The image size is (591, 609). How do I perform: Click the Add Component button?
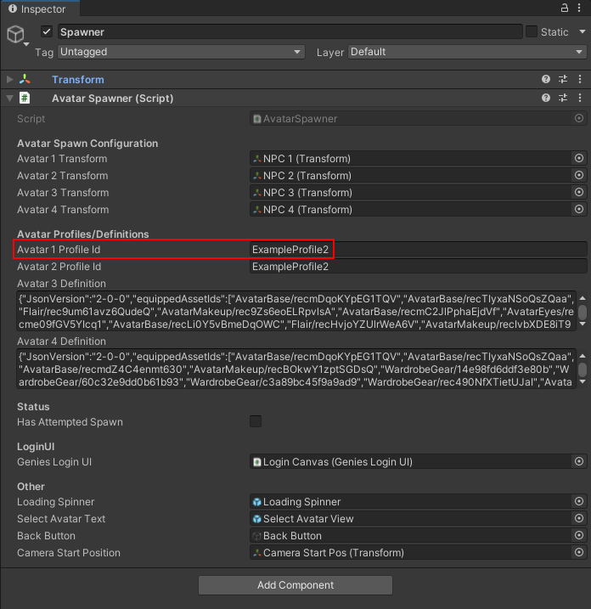pyautogui.click(x=295, y=585)
